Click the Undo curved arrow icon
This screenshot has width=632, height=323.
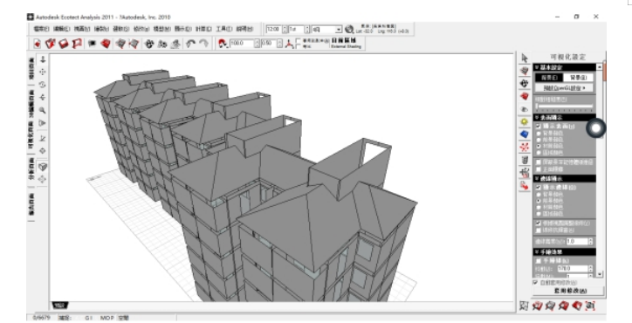pos(190,44)
